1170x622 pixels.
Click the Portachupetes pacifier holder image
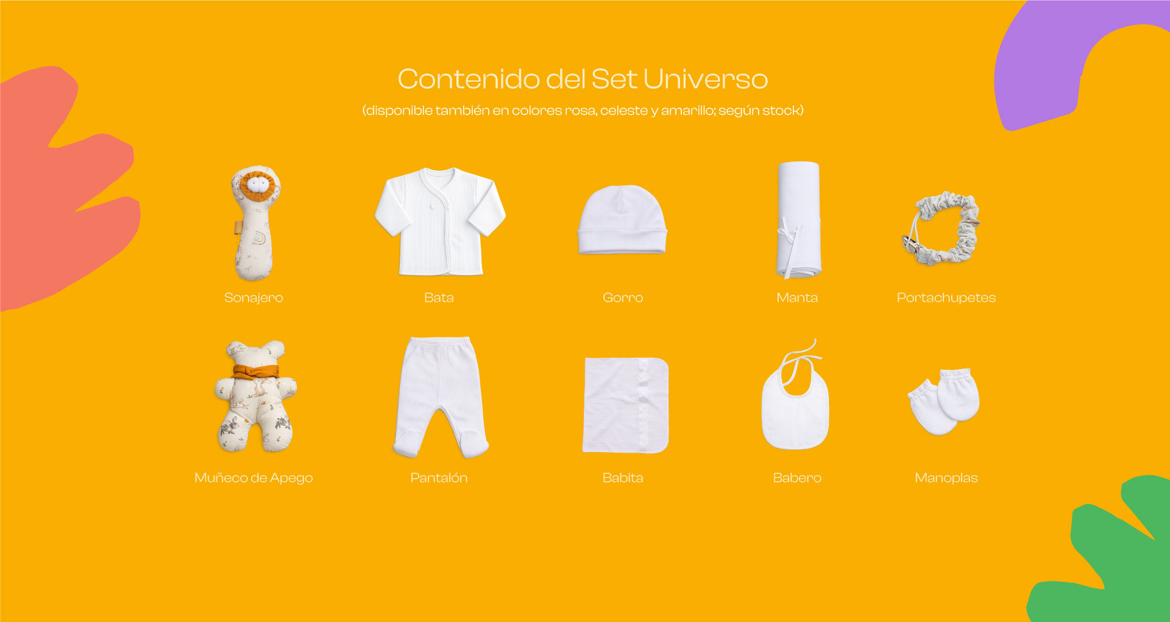coord(941,228)
